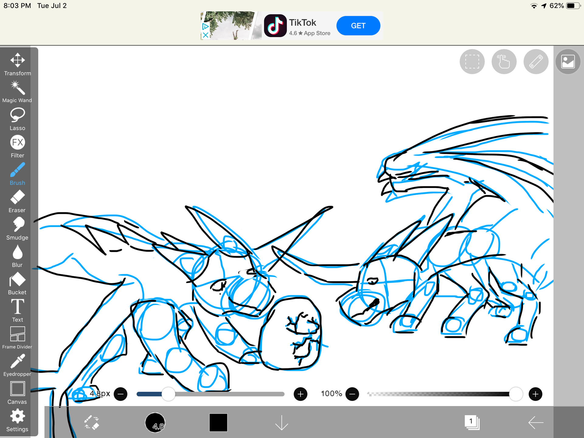
Task: Open the reference image button
Action: pyautogui.click(x=568, y=61)
